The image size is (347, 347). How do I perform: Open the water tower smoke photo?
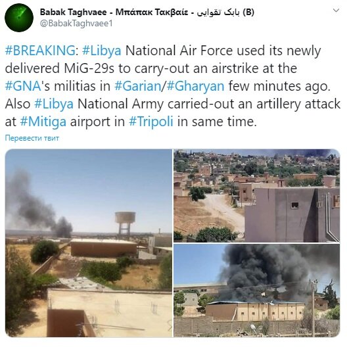coord(89,243)
